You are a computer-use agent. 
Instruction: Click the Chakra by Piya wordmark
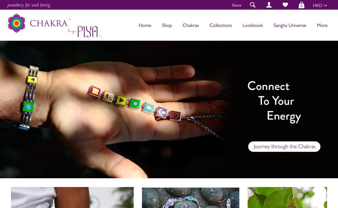click(66, 28)
